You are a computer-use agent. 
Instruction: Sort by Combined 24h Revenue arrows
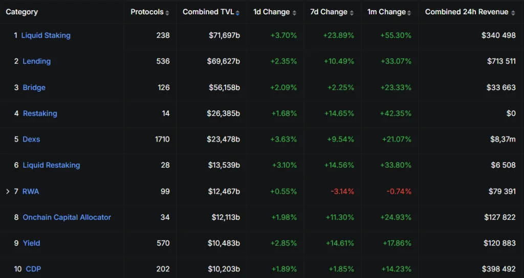pyautogui.click(x=513, y=12)
